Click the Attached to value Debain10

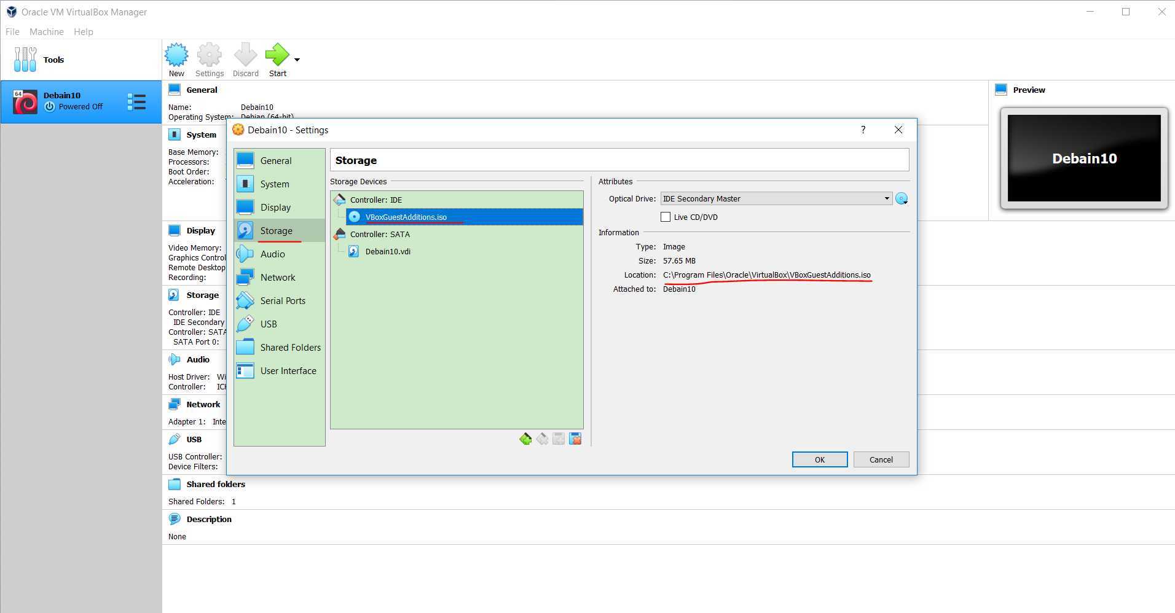pyautogui.click(x=679, y=289)
